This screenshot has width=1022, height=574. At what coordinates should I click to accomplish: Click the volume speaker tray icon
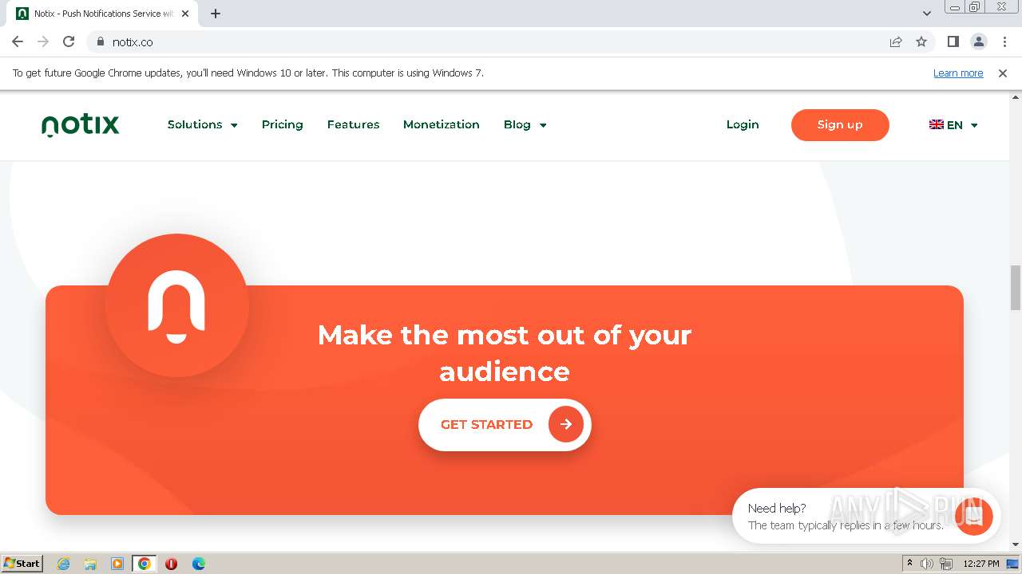[927, 564]
